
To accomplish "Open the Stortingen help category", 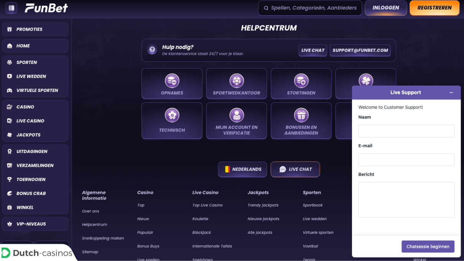I will click(x=301, y=84).
